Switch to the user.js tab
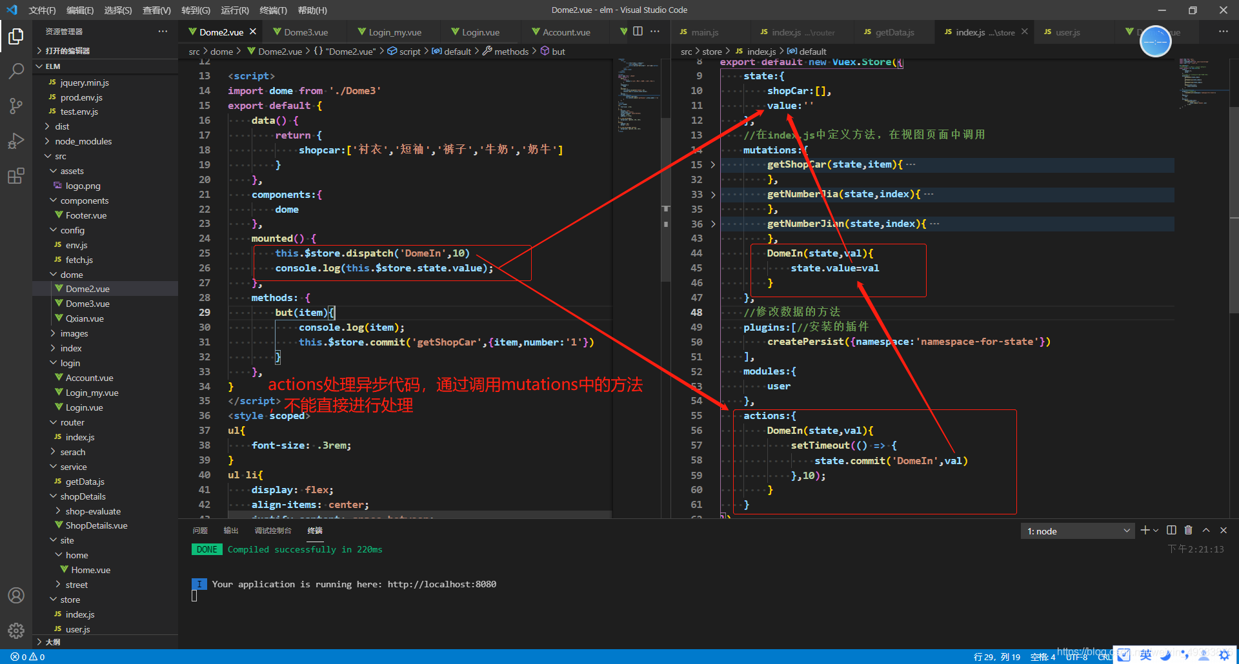 click(1067, 32)
